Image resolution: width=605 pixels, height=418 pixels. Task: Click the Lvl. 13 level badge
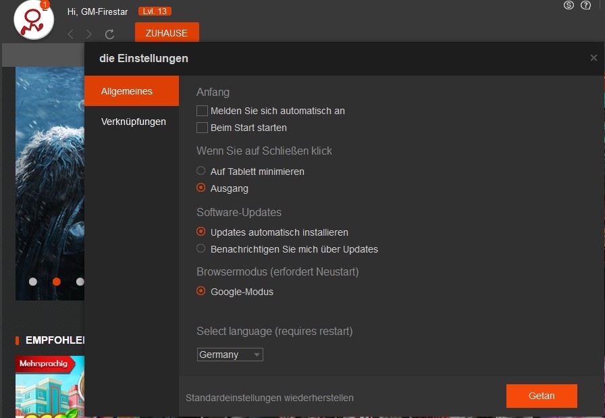pyautogui.click(x=155, y=11)
